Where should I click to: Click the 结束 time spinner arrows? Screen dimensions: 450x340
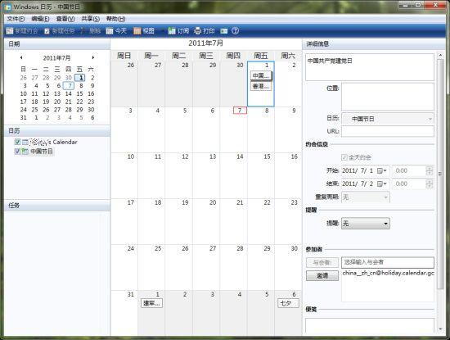[429, 184]
